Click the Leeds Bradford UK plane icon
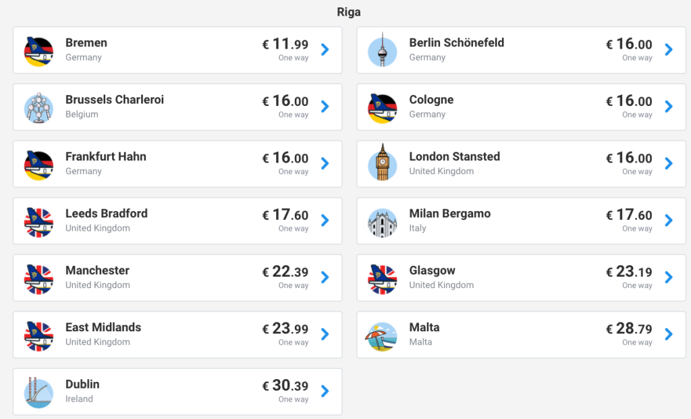The width and height of the screenshot is (691, 419). (39, 221)
